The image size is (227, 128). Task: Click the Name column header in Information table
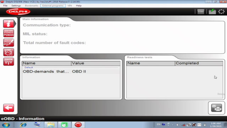46,63
